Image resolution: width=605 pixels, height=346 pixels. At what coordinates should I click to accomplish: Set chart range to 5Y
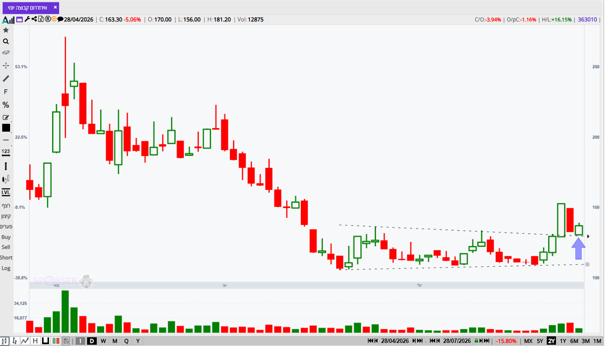pos(540,341)
